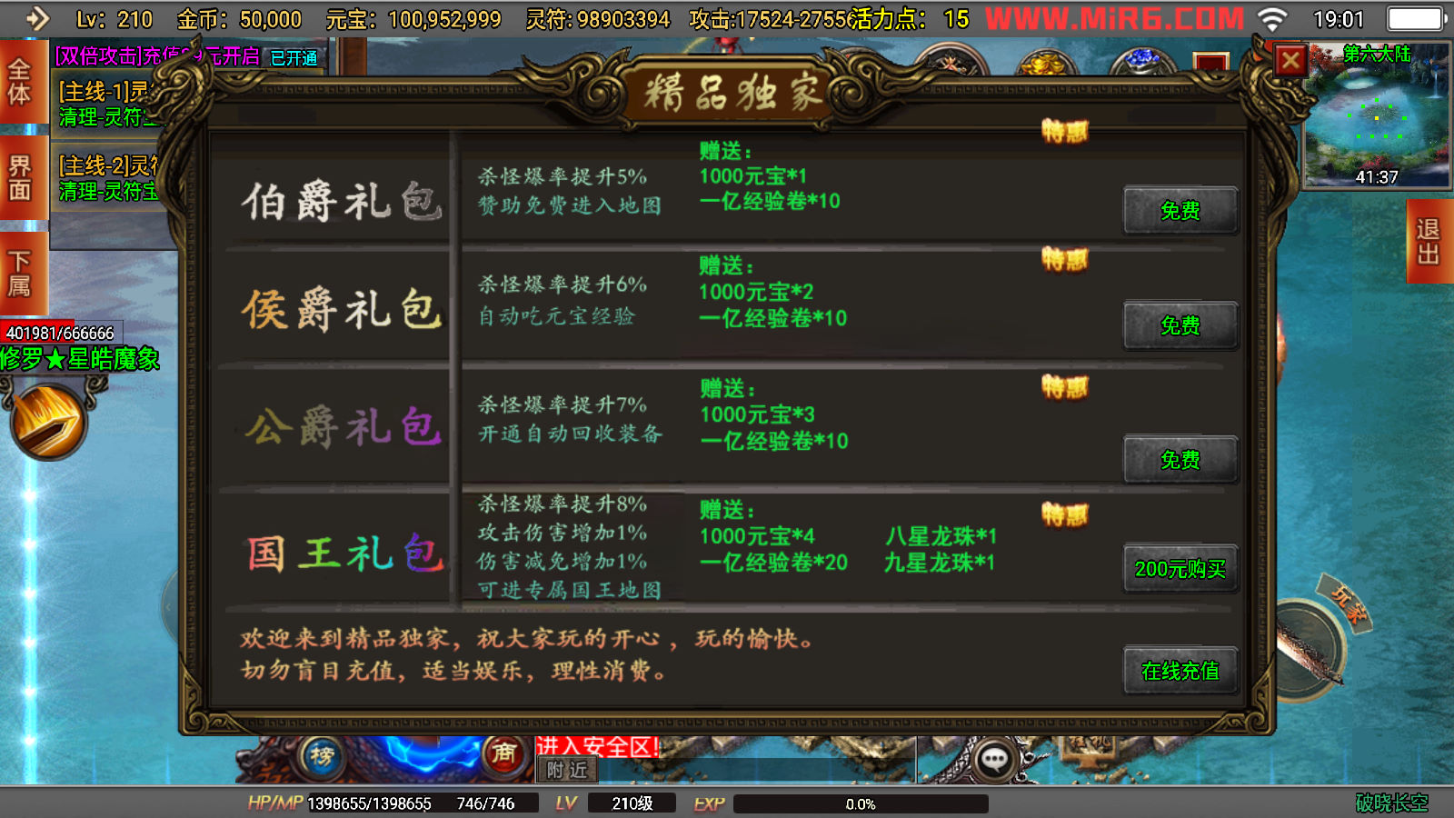Click the battery indicator icon
The image size is (1454, 818).
tap(1418, 18)
